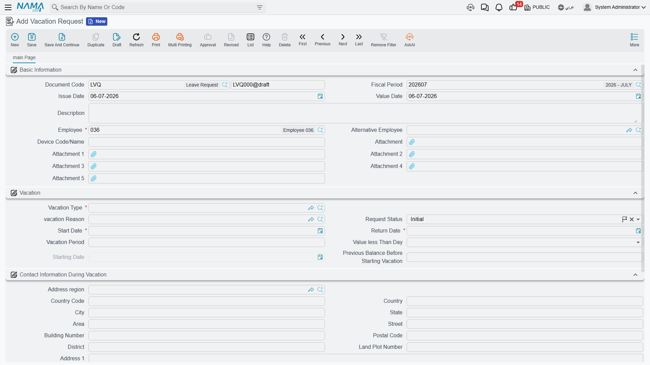Open the notifications bell icon

point(499,7)
